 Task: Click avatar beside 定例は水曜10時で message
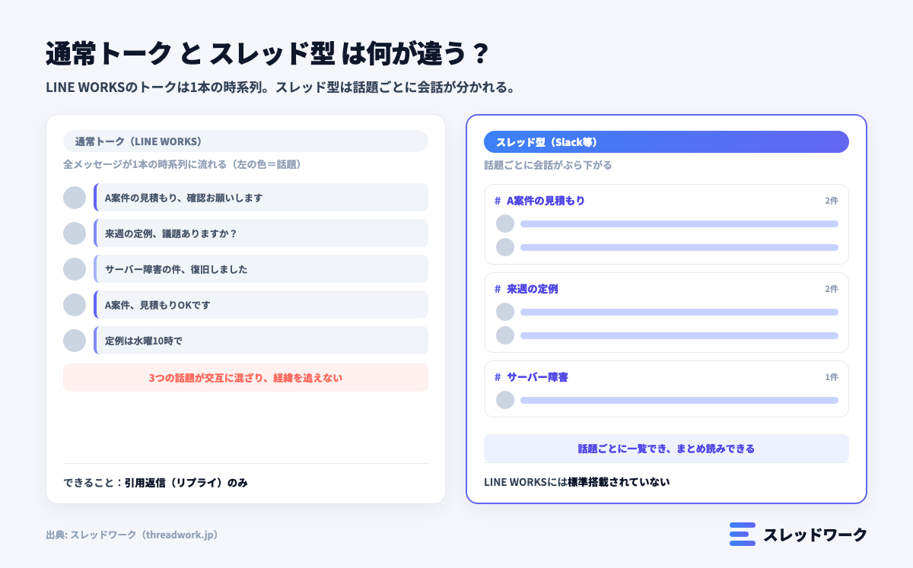(x=75, y=341)
